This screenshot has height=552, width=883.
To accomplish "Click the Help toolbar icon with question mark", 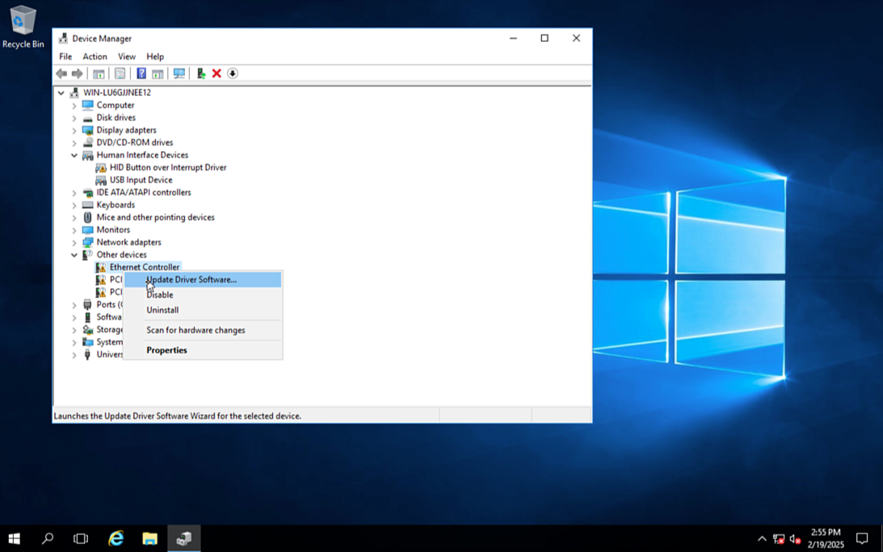I will click(x=141, y=73).
